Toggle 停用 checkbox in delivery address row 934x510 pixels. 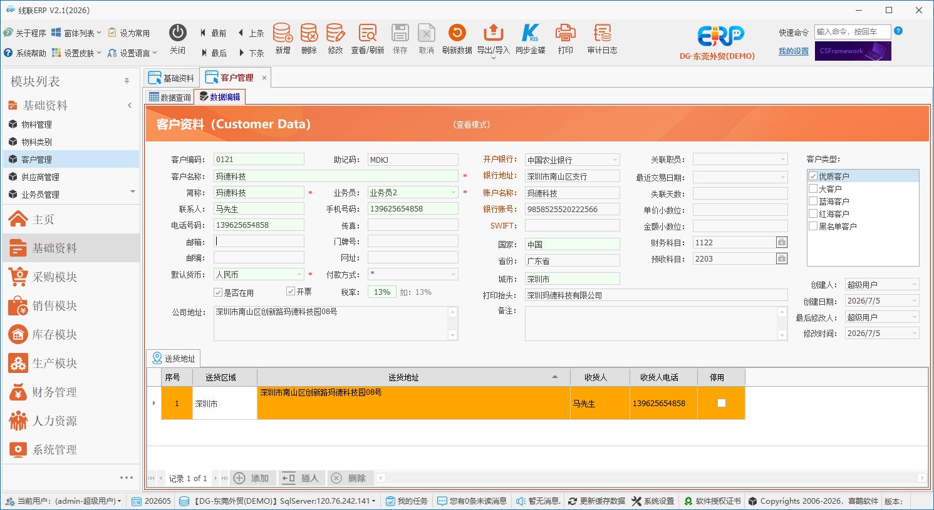(x=722, y=403)
